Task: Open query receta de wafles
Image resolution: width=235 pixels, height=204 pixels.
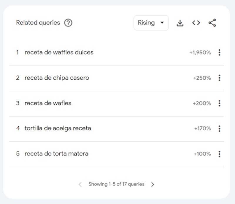Action: [48, 103]
